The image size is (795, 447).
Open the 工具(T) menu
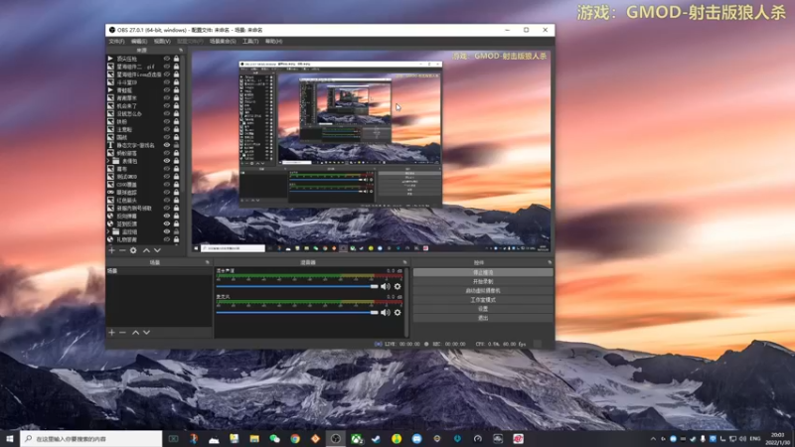click(250, 41)
